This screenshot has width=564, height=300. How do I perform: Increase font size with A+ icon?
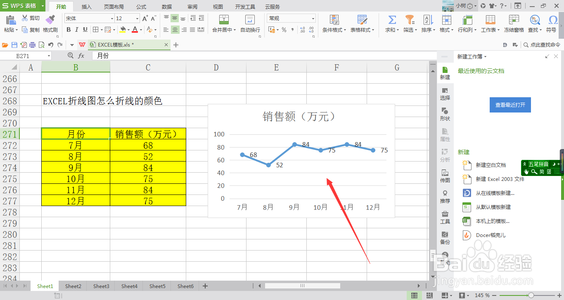point(145,19)
